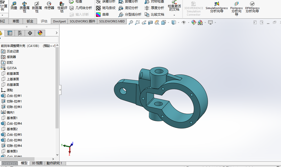Expand Apply Scene dropdown arrow
Viewport: 281px width, 167px height.
205,23
